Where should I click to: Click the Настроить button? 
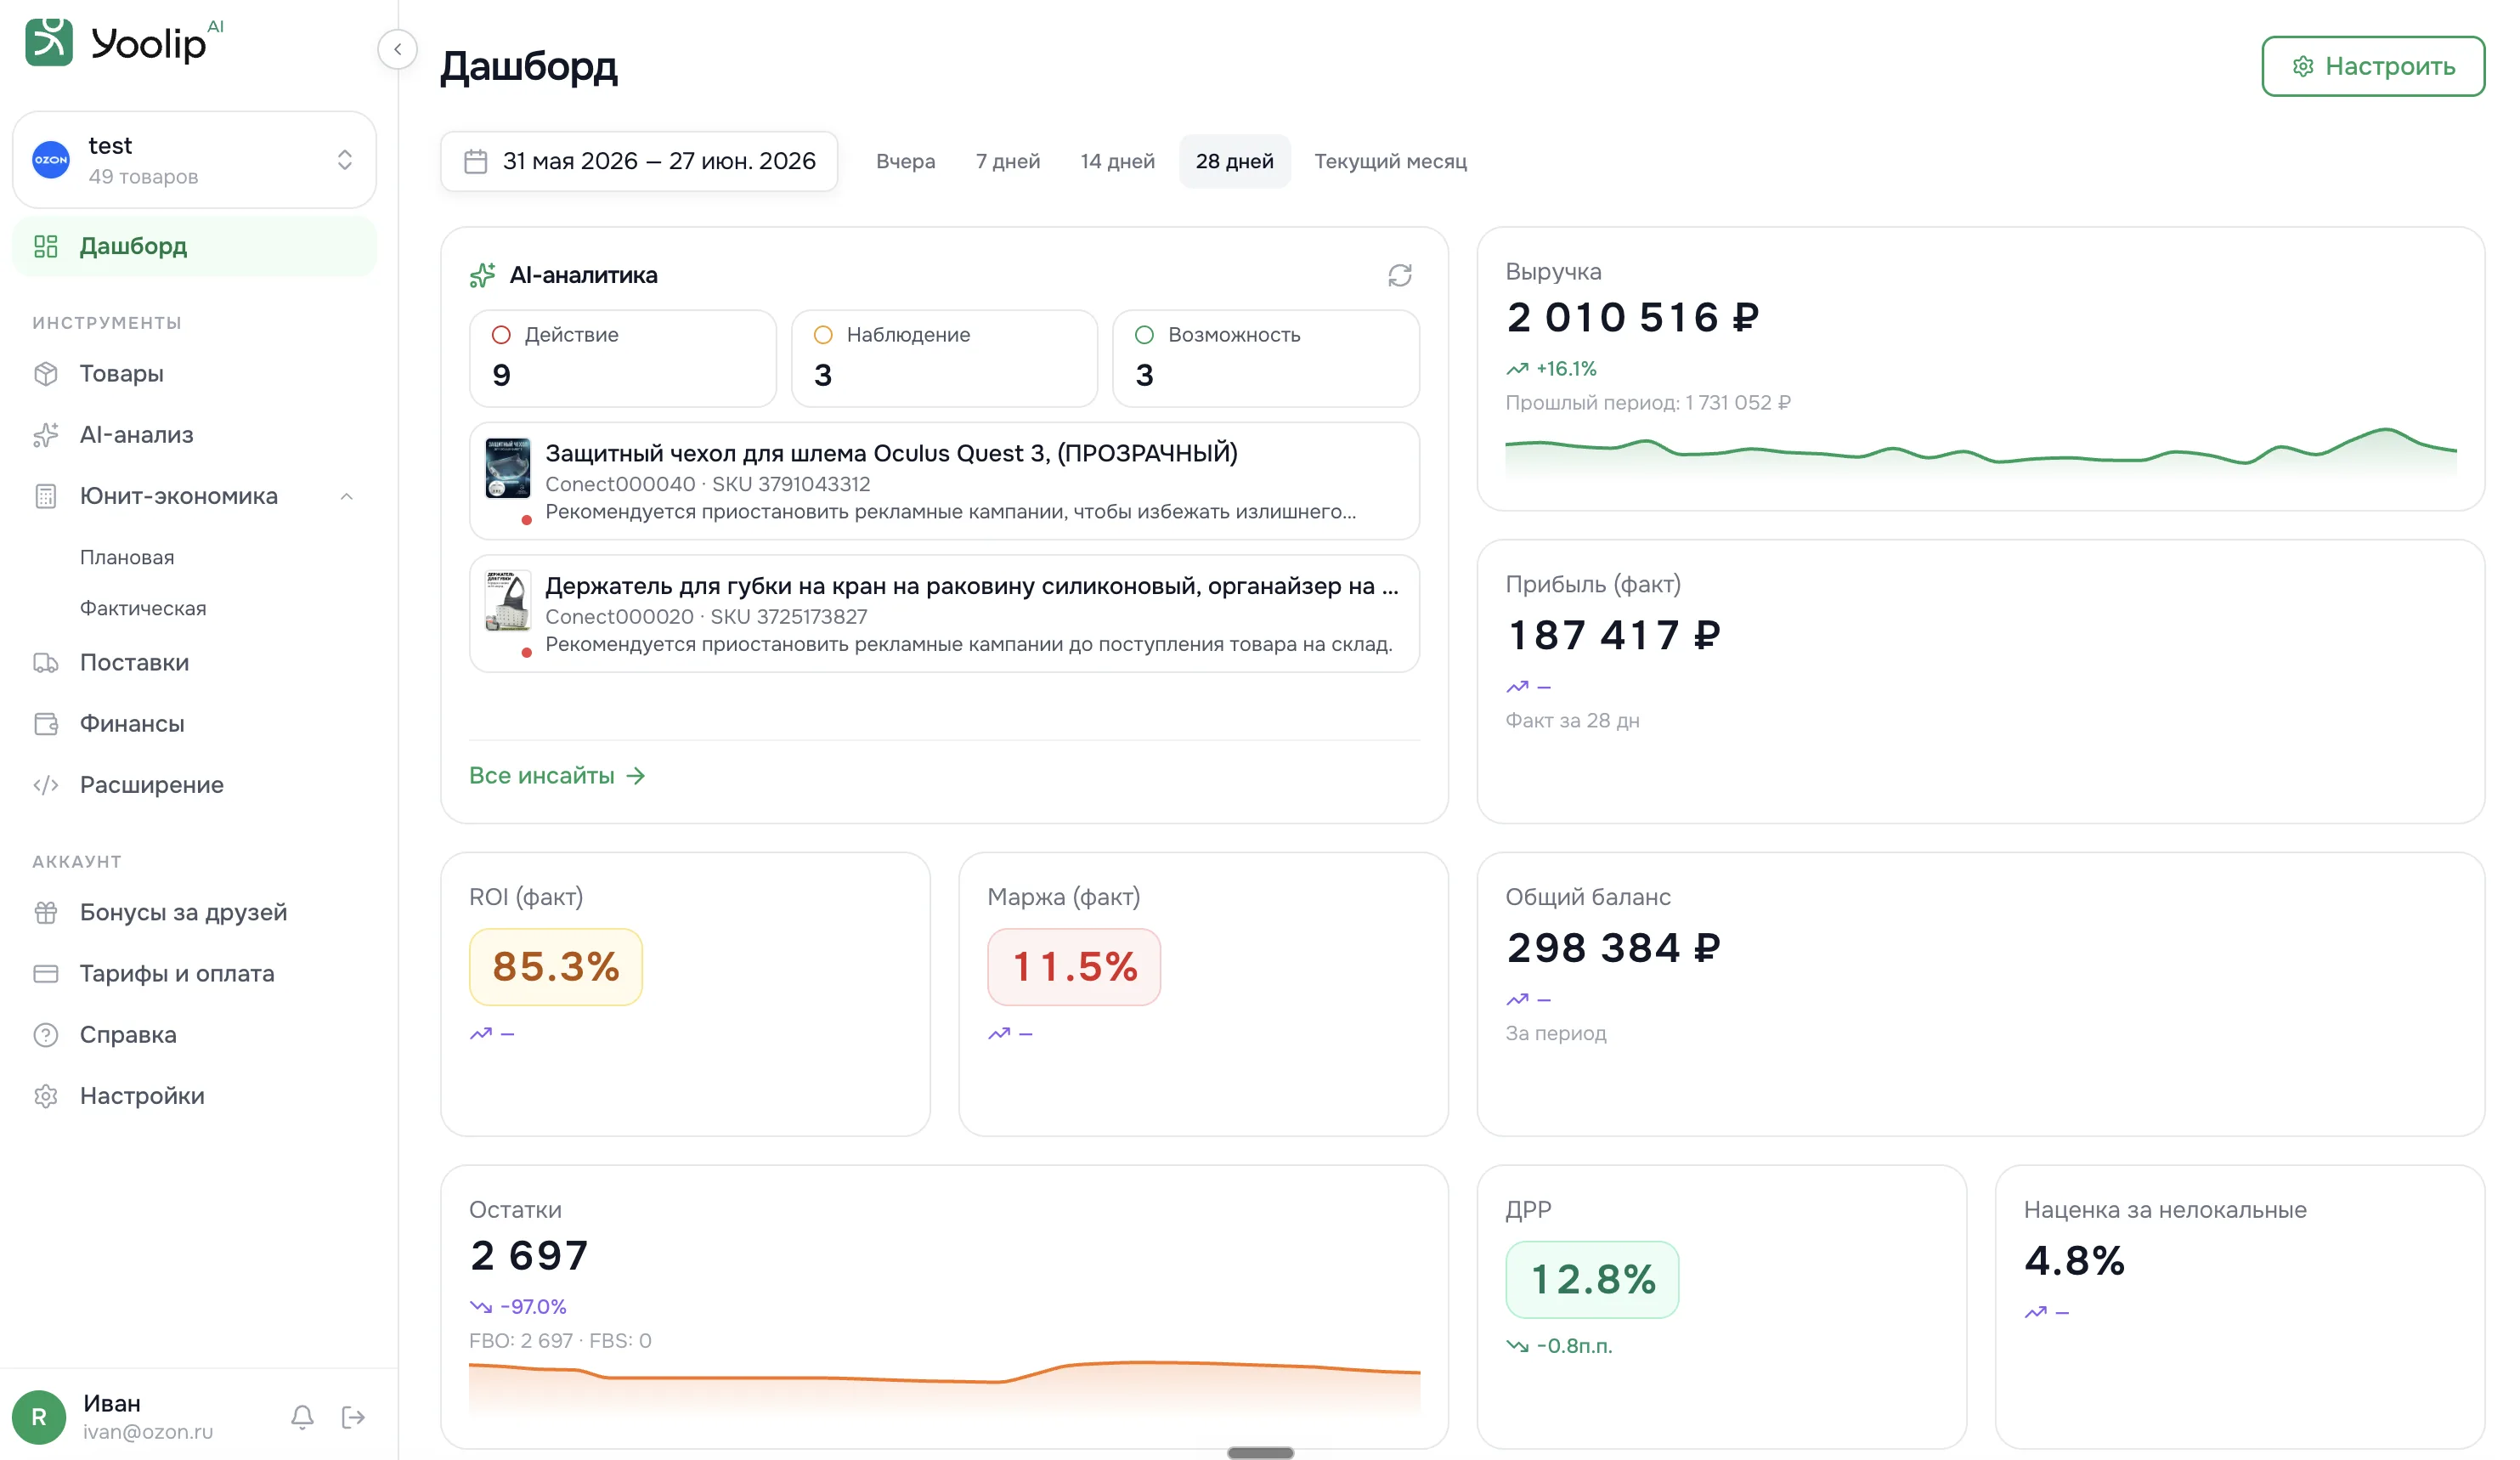pyautogui.click(x=2372, y=66)
